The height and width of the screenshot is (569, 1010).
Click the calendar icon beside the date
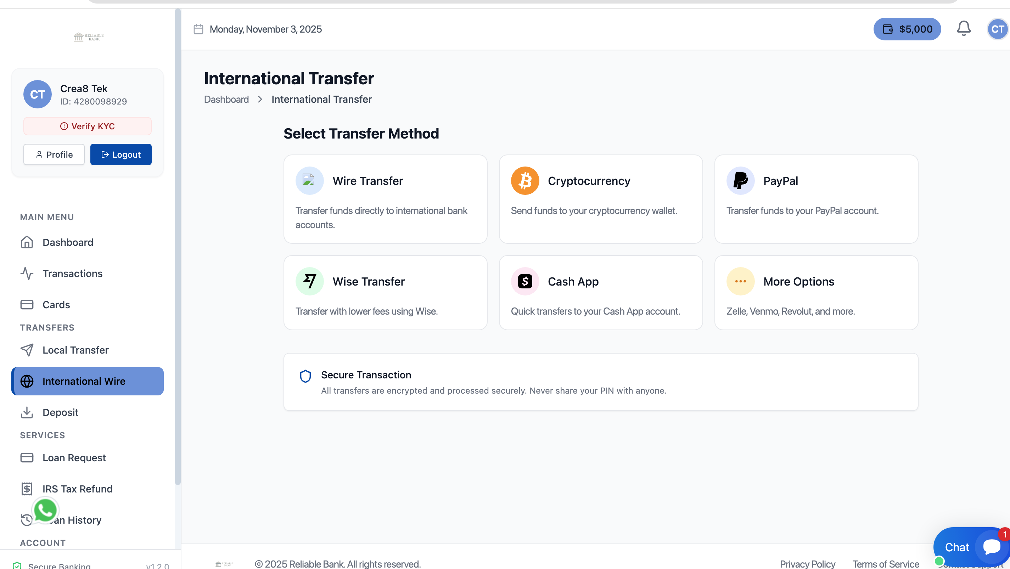(x=198, y=29)
